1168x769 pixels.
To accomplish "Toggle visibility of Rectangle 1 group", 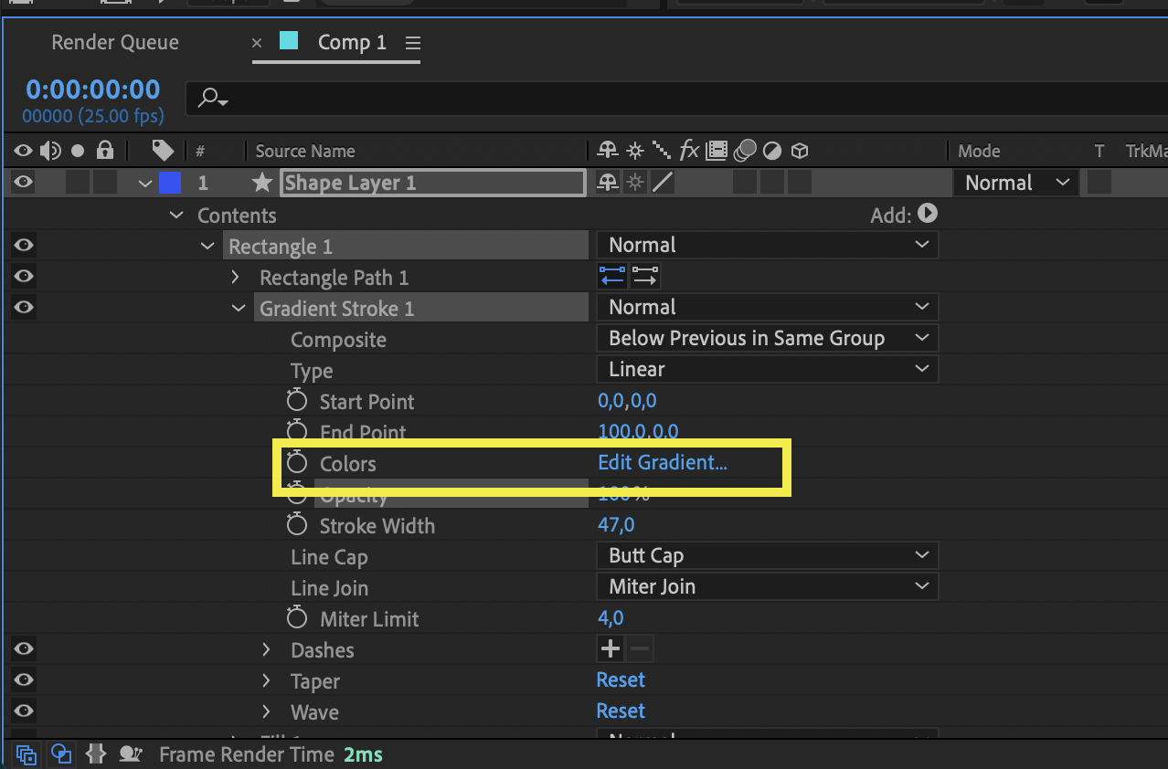I will (x=23, y=245).
